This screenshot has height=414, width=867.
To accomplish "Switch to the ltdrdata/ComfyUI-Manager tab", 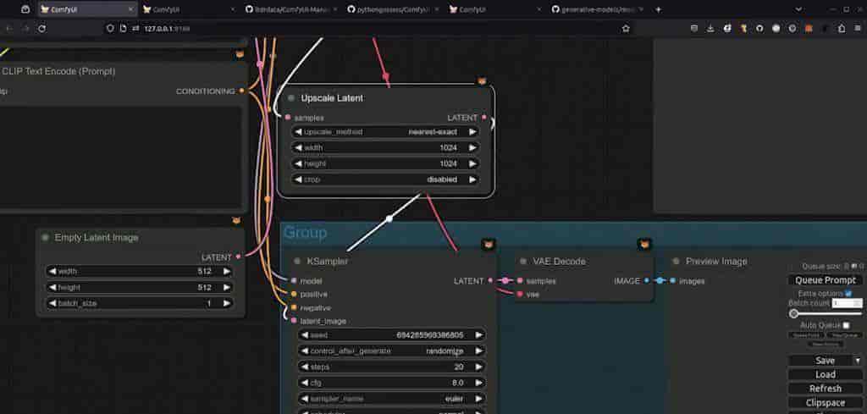I will (291, 9).
